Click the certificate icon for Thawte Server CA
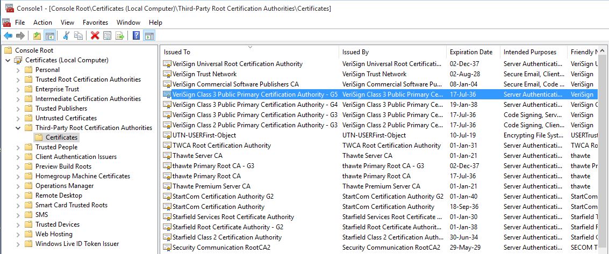 (167, 156)
